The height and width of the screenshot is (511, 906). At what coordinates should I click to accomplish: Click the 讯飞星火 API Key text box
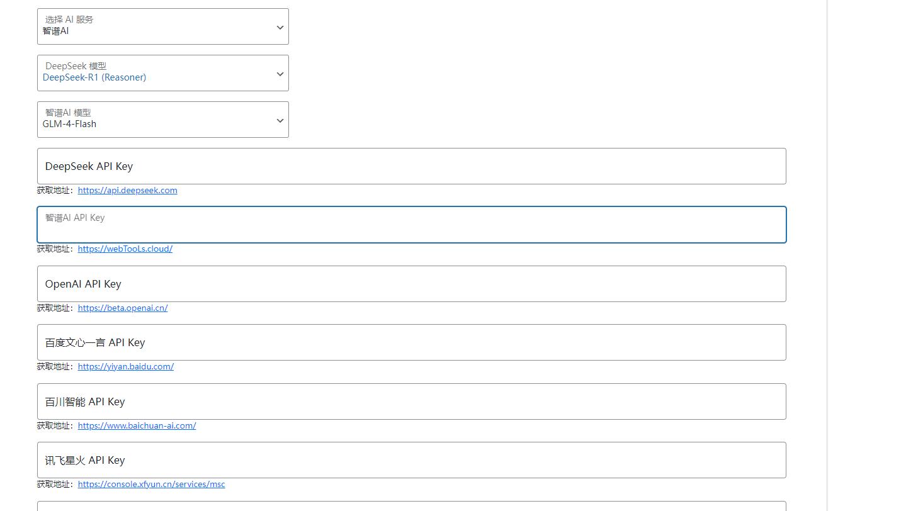tap(412, 459)
